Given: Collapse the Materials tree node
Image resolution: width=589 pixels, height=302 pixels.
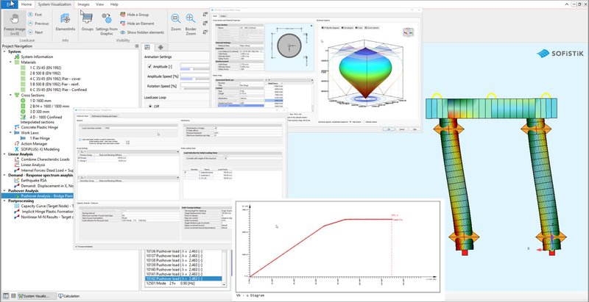Looking at the screenshot, I should point(11,62).
